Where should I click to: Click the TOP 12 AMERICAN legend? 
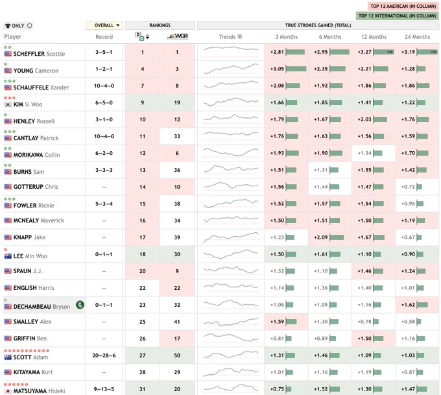coord(403,6)
